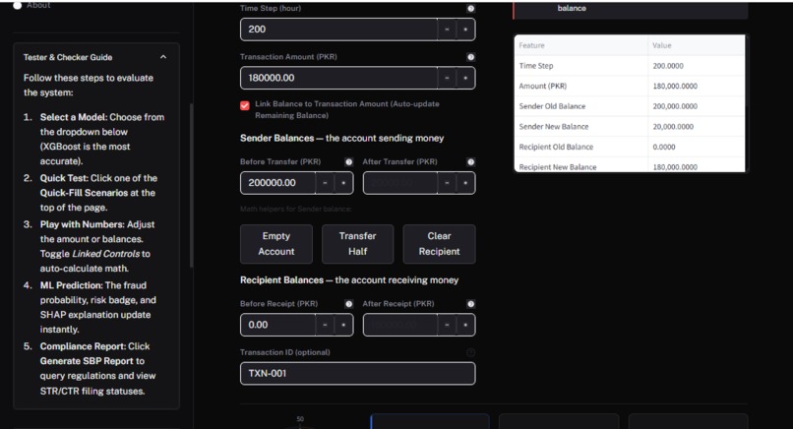Show help icon for Before Transfer
The width and height of the screenshot is (793, 429).
(348, 162)
